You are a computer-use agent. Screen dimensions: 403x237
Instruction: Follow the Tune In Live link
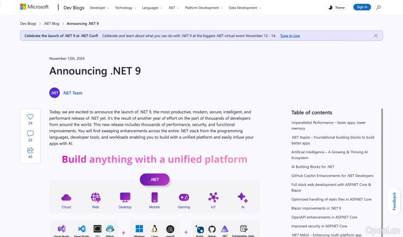pos(290,35)
